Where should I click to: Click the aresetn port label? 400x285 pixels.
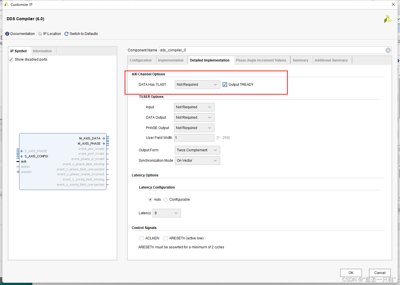pyautogui.click(x=26, y=172)
